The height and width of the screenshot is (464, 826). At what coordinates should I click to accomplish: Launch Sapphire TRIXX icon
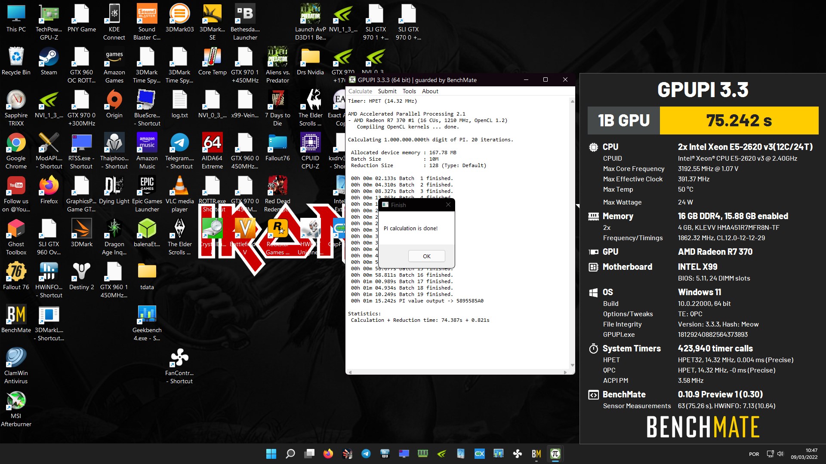pos(16,108)
